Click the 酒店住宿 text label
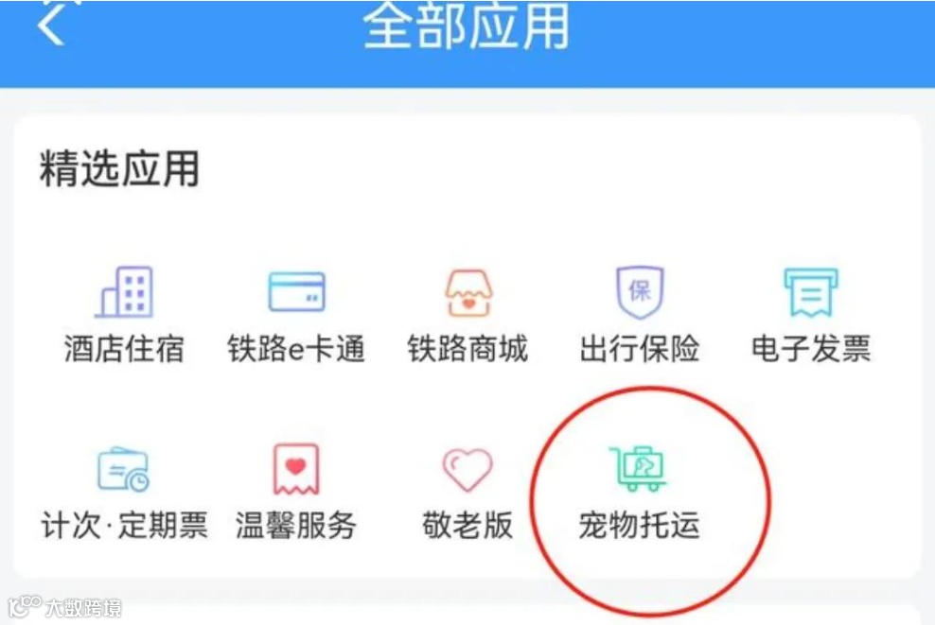The width and height of the screenshot is (935, 625). pyautogui.click(x=124, y=349)
